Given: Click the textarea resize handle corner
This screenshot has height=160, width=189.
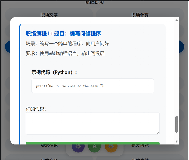Looking at the screenshot, I should tap(158, 133).
